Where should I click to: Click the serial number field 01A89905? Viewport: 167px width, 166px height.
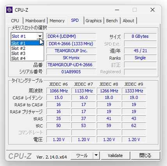[x=71, y=72]
